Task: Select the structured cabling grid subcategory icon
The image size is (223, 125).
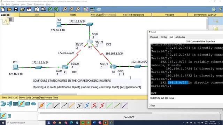Action: 9,116
